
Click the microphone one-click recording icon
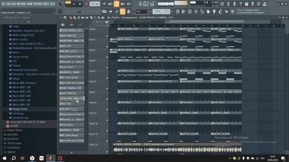pos(234,4)
